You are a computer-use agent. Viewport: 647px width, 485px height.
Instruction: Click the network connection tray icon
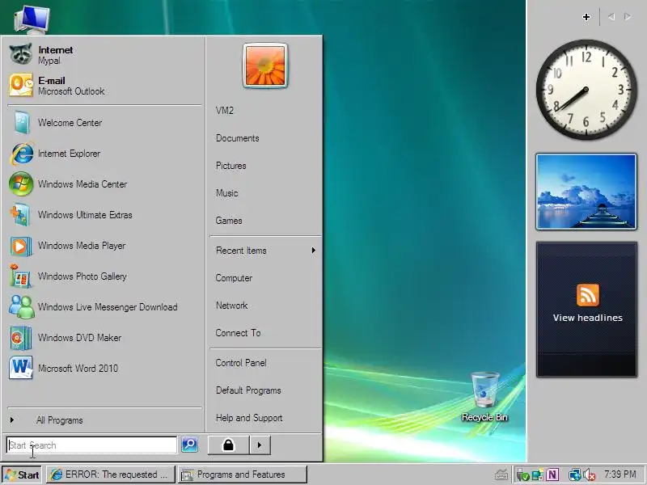pos(574,474)
